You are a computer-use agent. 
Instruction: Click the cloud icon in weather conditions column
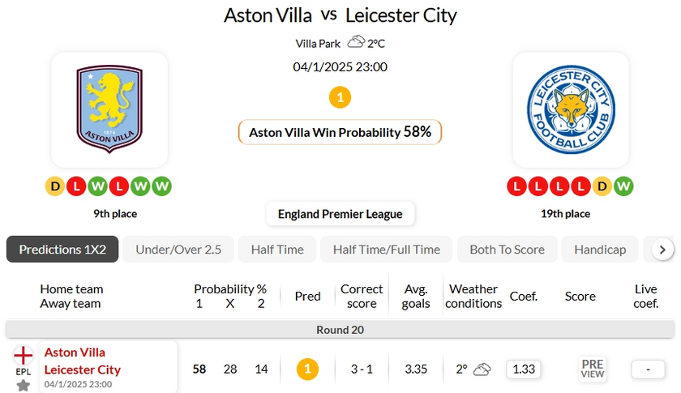pos(482,370)
